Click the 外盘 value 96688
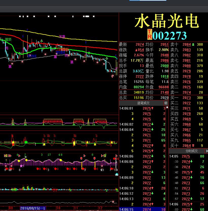This screenshot has width=208, height=211. click(163, 87)
